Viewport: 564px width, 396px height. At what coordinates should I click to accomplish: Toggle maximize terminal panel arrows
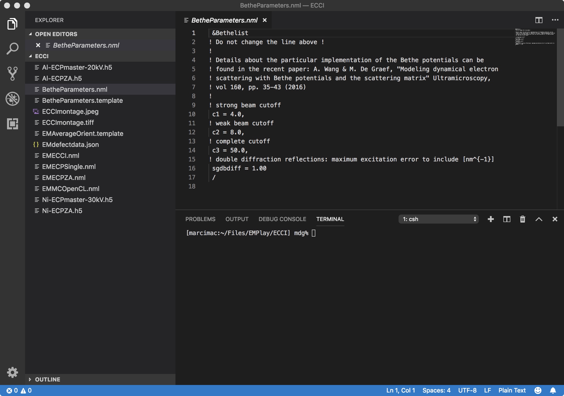tap(539, 219)
